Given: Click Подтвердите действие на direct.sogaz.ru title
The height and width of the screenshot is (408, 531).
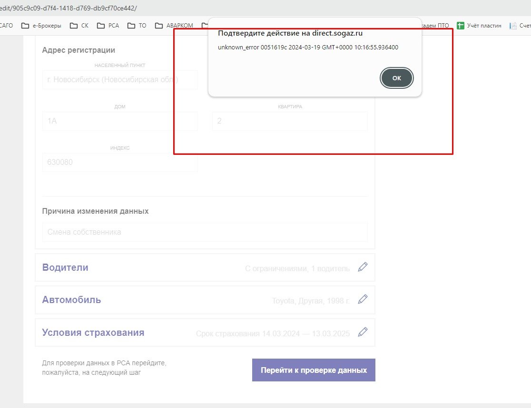Looking at the screenshot, I should (x=290, y=33).
